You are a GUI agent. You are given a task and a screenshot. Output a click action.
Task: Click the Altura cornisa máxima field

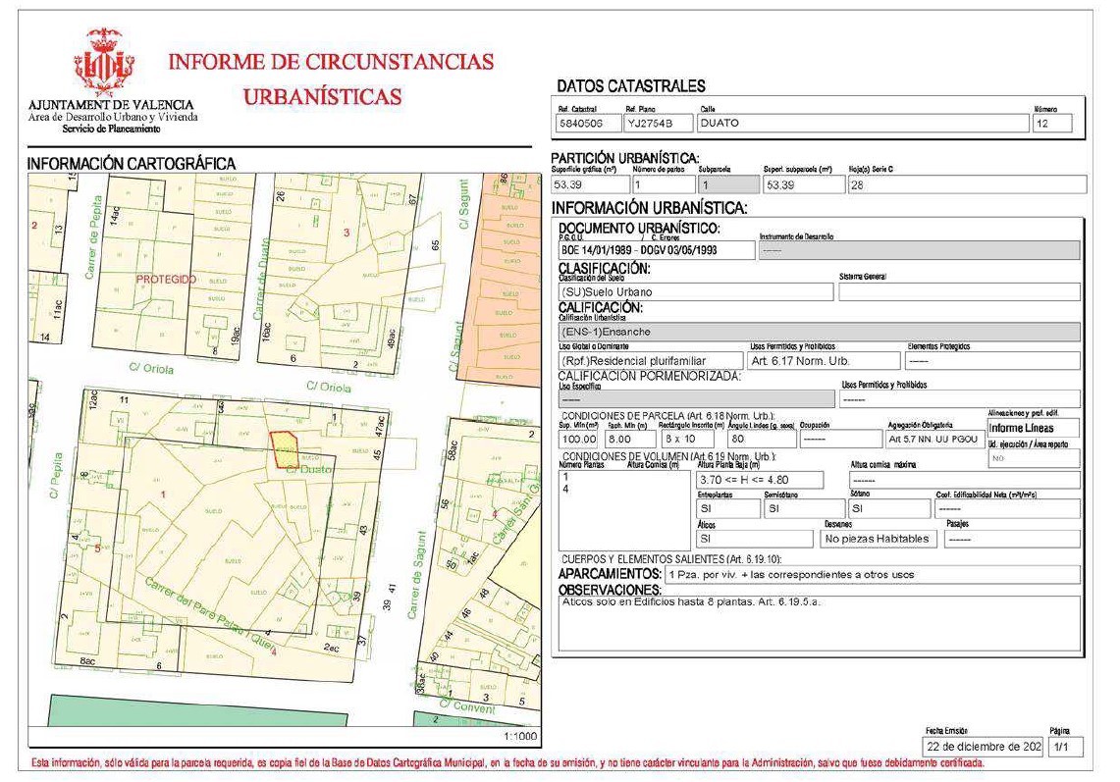pos(964,480)
